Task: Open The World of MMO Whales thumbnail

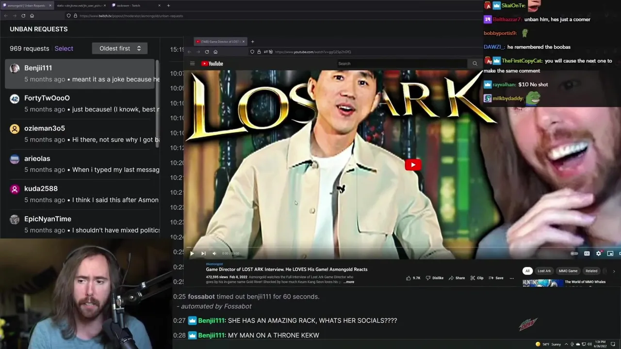Action: click(542, 283)
